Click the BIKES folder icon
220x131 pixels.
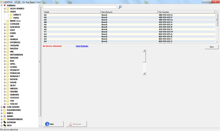5,113
